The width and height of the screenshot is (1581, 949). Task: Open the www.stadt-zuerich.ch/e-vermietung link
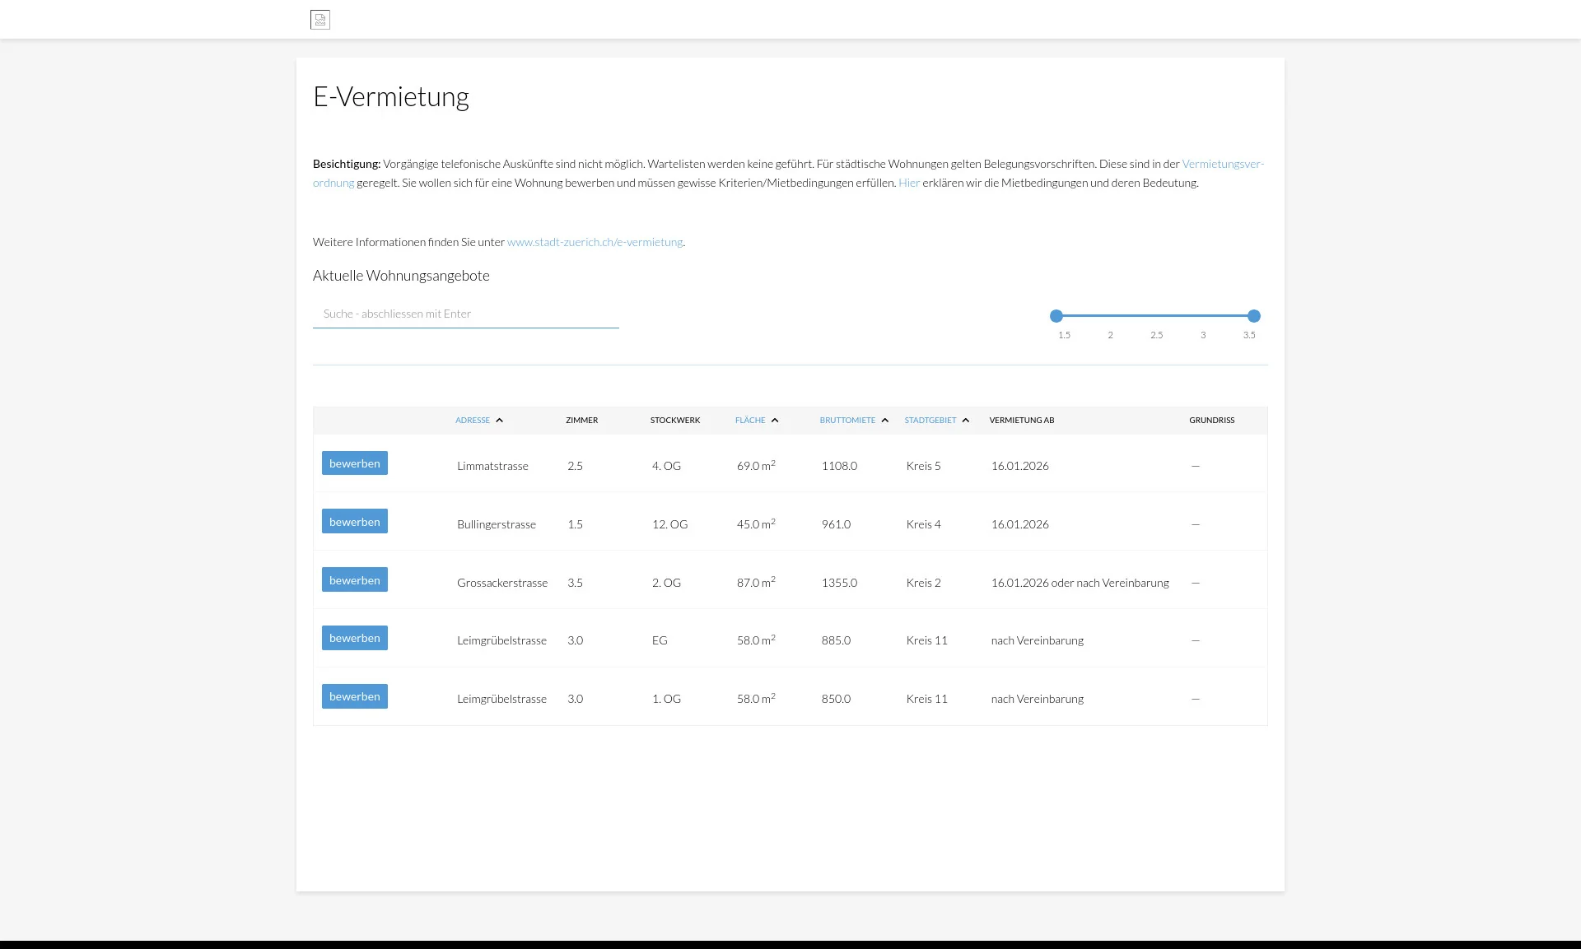point(595,243)
